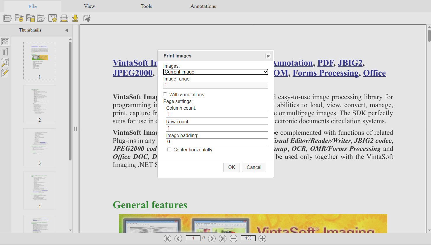Click the Column count input field

[x=217, y=114]
